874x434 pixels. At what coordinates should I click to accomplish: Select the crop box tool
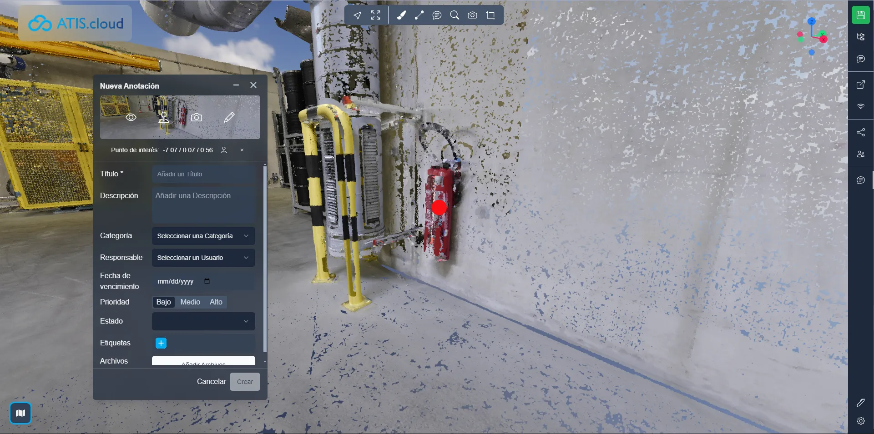pyautogui.click(x=490, y=15)
